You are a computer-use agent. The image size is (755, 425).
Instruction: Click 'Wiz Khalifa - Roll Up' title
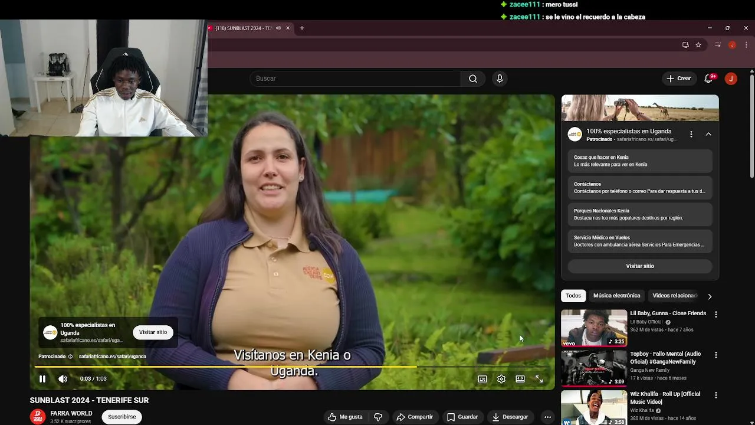[x=665, y=398]
